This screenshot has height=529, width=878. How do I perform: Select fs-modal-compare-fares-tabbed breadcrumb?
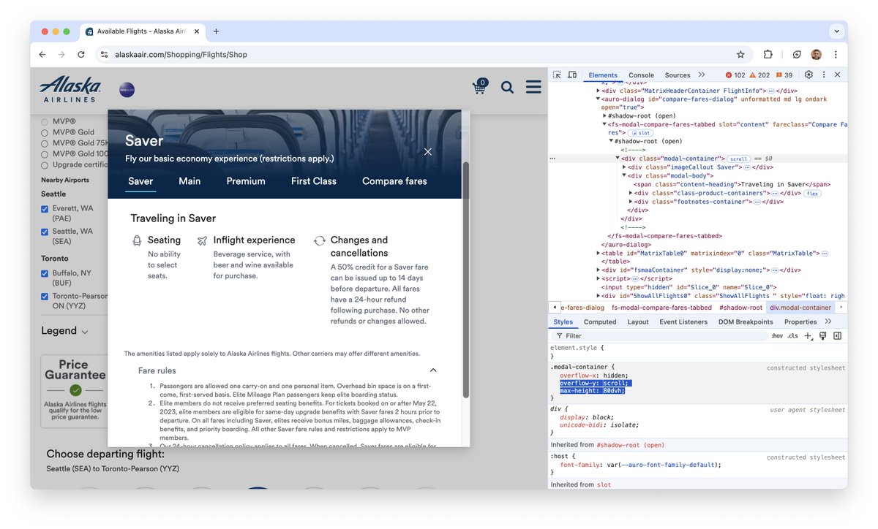coord(661,308)
